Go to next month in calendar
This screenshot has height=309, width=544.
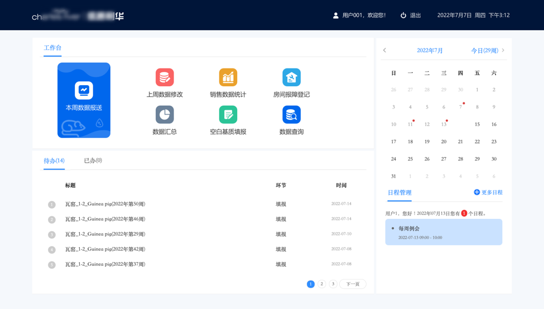click(x=503, y=51)
